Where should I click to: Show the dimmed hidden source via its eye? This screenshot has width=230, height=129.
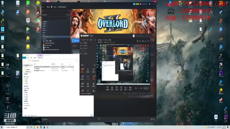click(81, 51)
